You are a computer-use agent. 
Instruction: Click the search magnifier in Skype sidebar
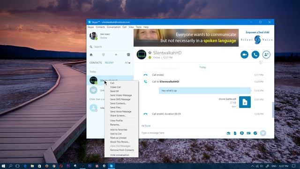point(91,47)
